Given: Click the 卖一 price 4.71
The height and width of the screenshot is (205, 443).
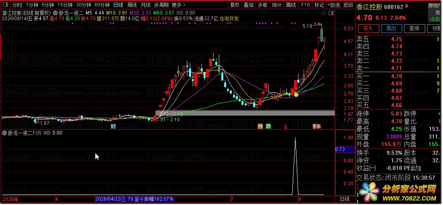Looking at the screenshot, I should [397, 68].
